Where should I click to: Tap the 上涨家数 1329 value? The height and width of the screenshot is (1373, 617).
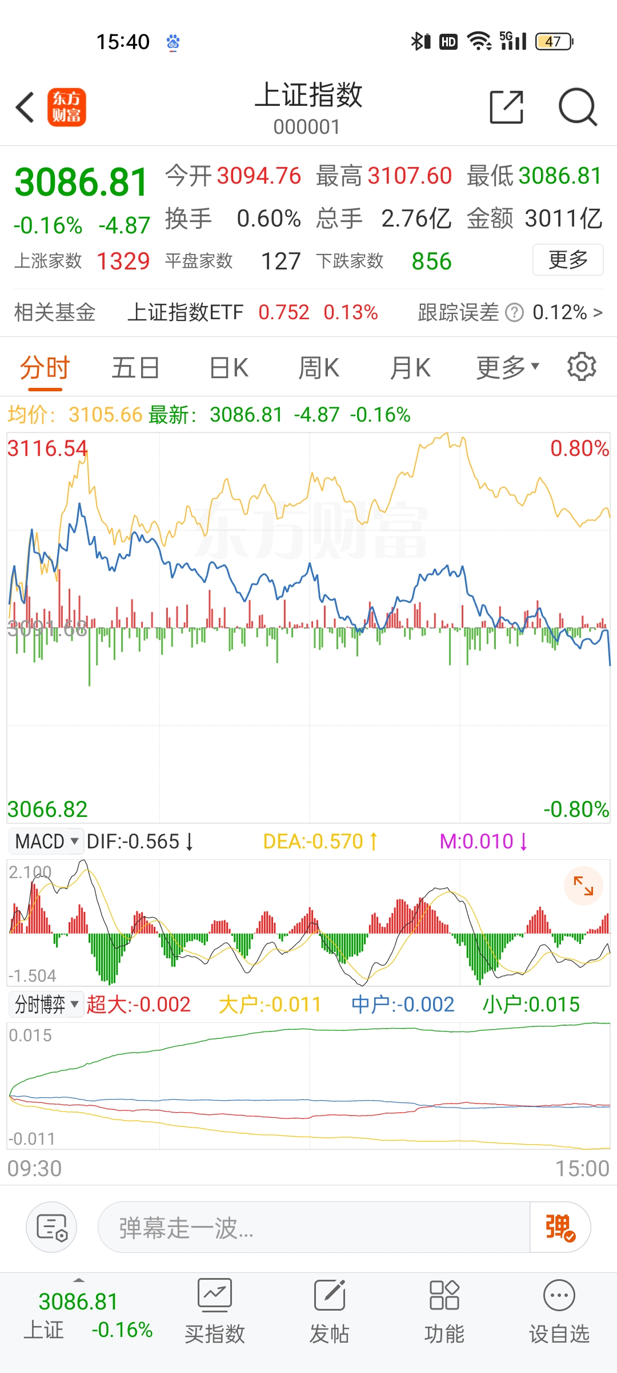point(123,261)
